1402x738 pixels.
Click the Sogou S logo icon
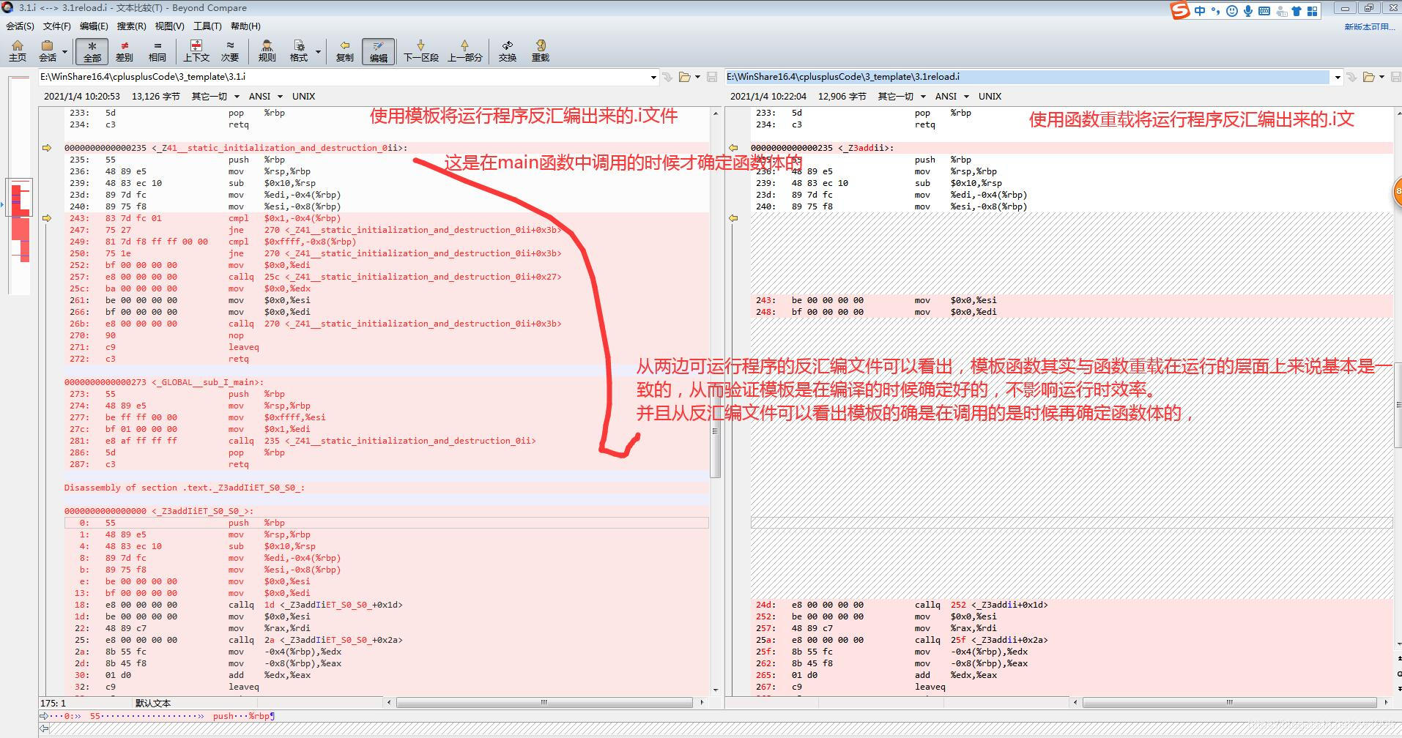coord(1179,10)
